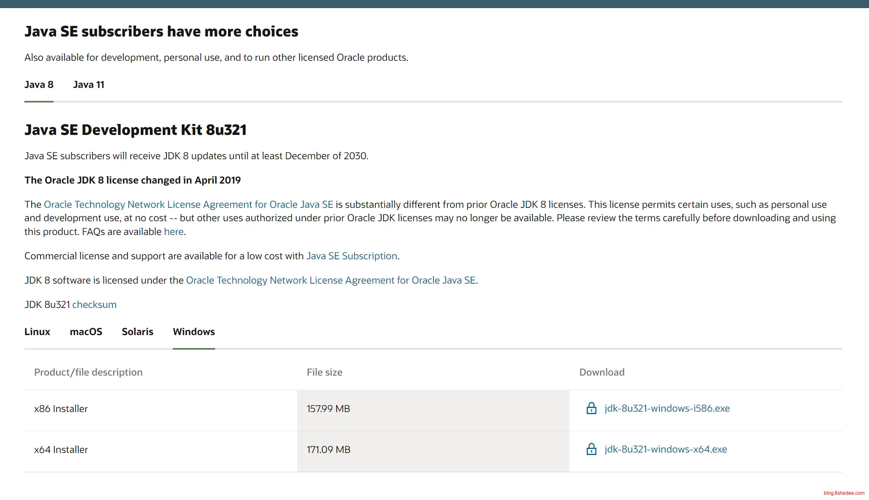Download jdk-8u321-windows-i586.exe
This screenshot has width=869, height=500.
pos(667,408)
